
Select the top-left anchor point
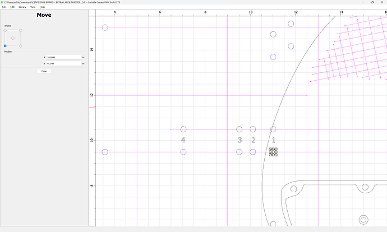(5, 30)
